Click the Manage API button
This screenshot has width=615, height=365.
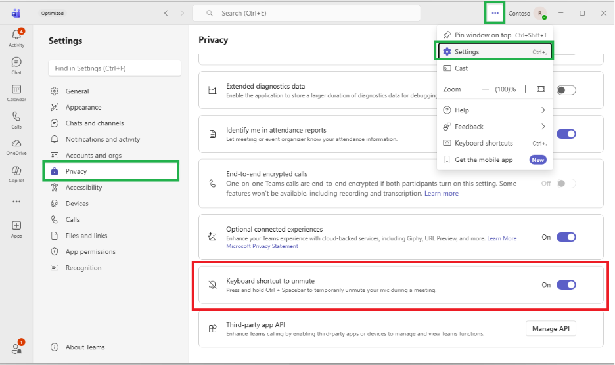pyautogui.click(x=551, y=328)
